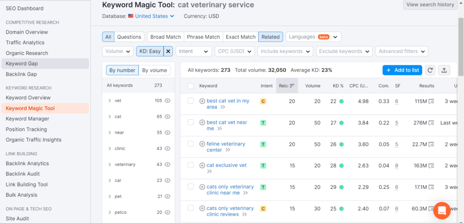Sort by the Volume column header
Image resolution: width=464 pixels, height=223 pixels.
tap(313, 86)
